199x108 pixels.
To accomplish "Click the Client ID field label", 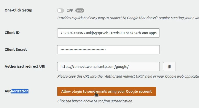I will pos(12,33).
